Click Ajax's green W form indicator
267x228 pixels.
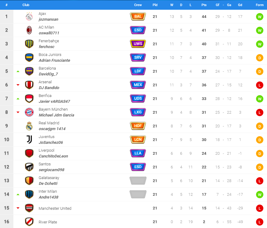pyautogui.click(x=259, y=17)
